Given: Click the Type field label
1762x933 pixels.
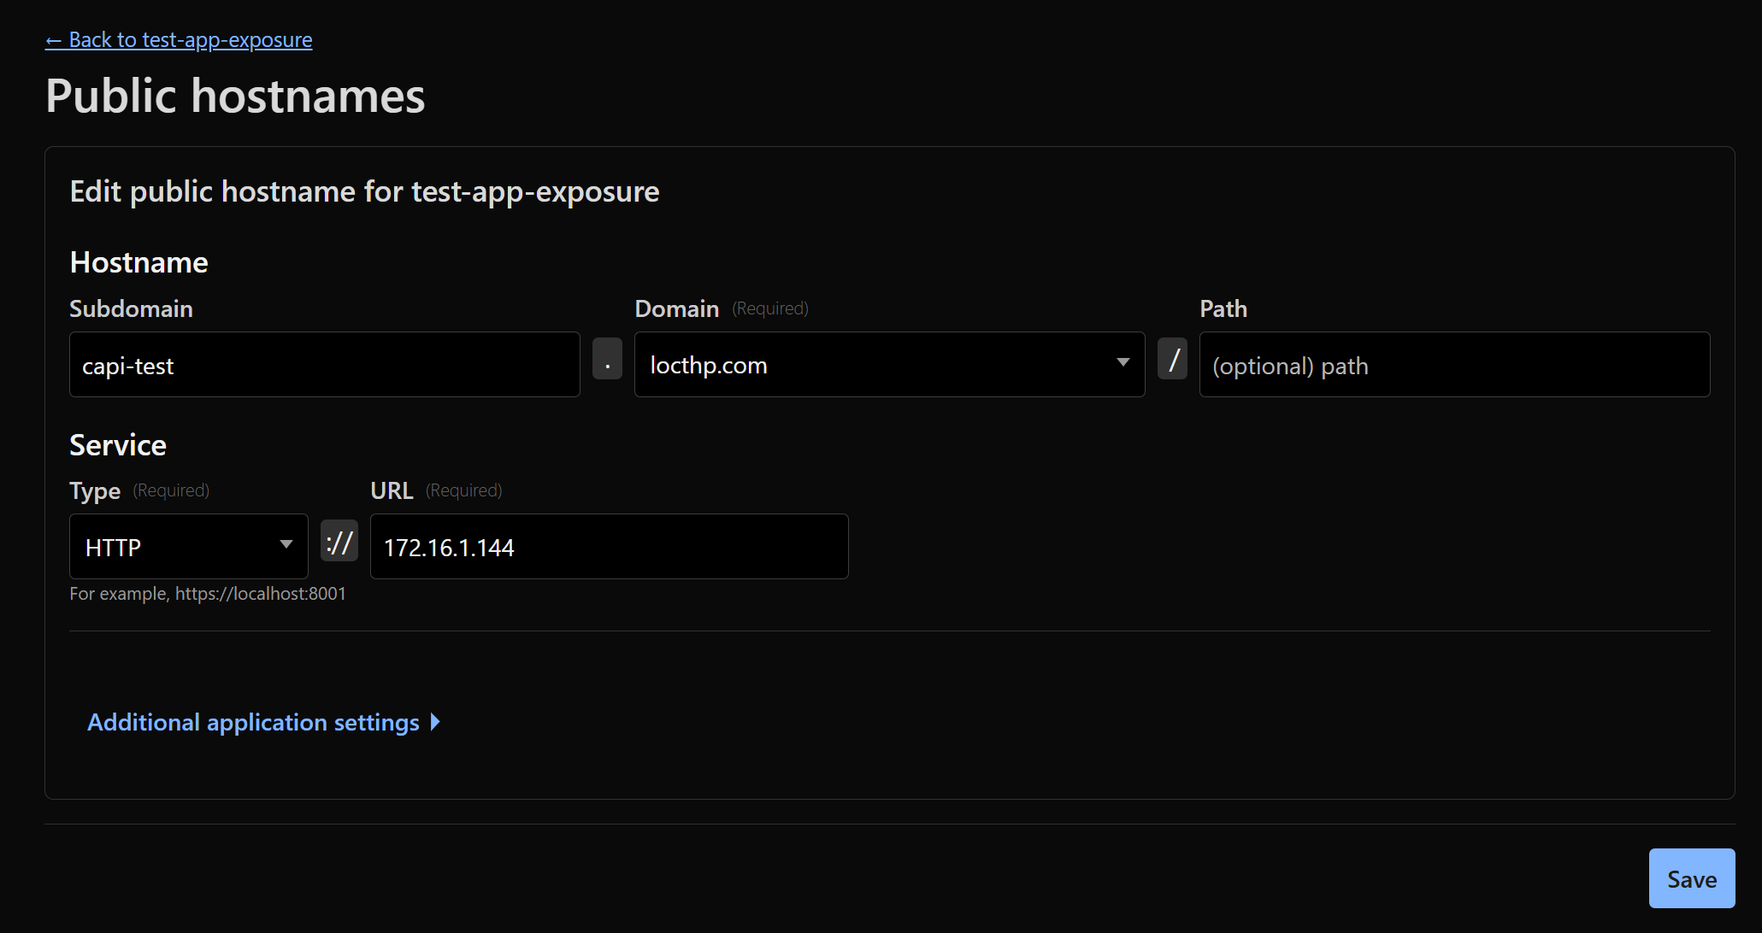Looking at the screenshot, I should tap(95, 491).
